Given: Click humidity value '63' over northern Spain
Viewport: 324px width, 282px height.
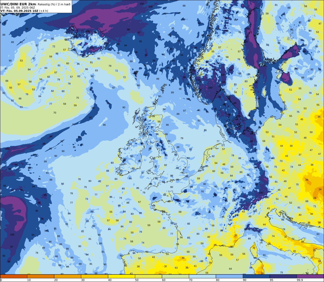Looking at the screenshot, I should click(176, 268).
